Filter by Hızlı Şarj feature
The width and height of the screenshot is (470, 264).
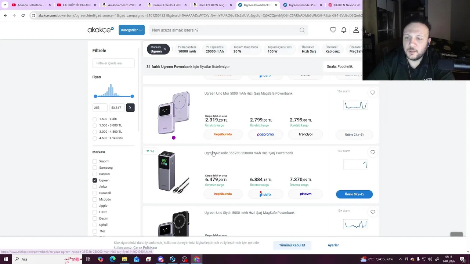[x=309, y=49]
